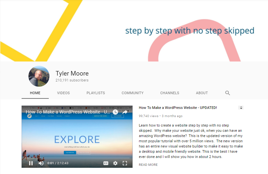Toggle closed captions CC button
The height and width of the screenshot is (174, 268).
tap(106, 163)
